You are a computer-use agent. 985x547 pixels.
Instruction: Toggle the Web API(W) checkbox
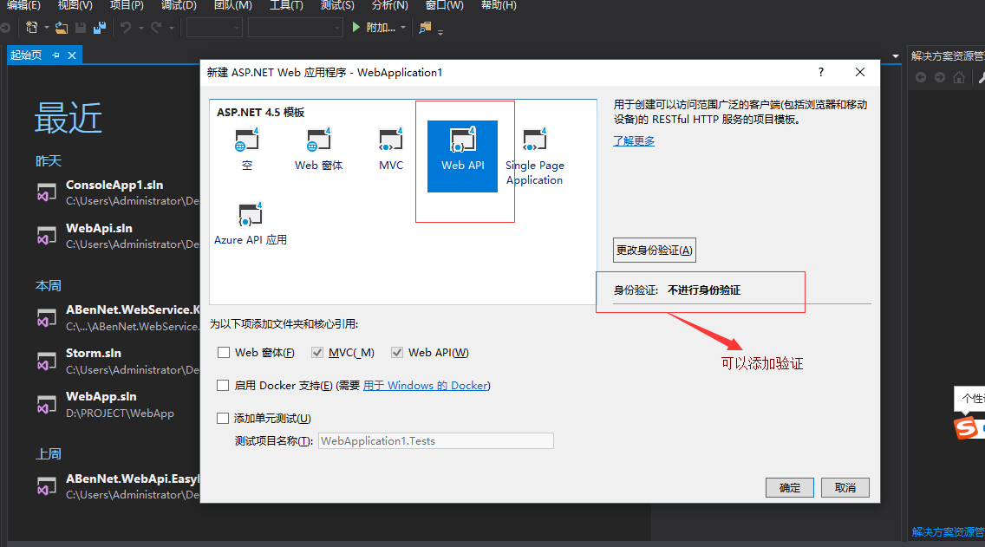pos(397,352)
